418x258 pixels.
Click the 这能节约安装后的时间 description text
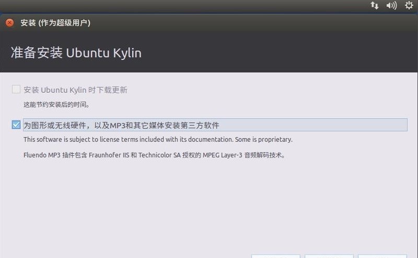[56, 105]
